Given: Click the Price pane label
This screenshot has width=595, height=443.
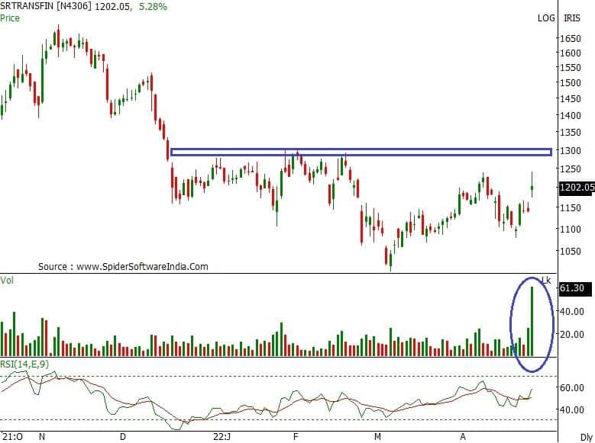Looking at the screenshot, I should (x=10, y=18).
